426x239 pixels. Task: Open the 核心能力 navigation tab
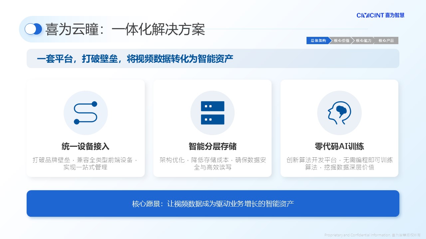click(363, 40)
